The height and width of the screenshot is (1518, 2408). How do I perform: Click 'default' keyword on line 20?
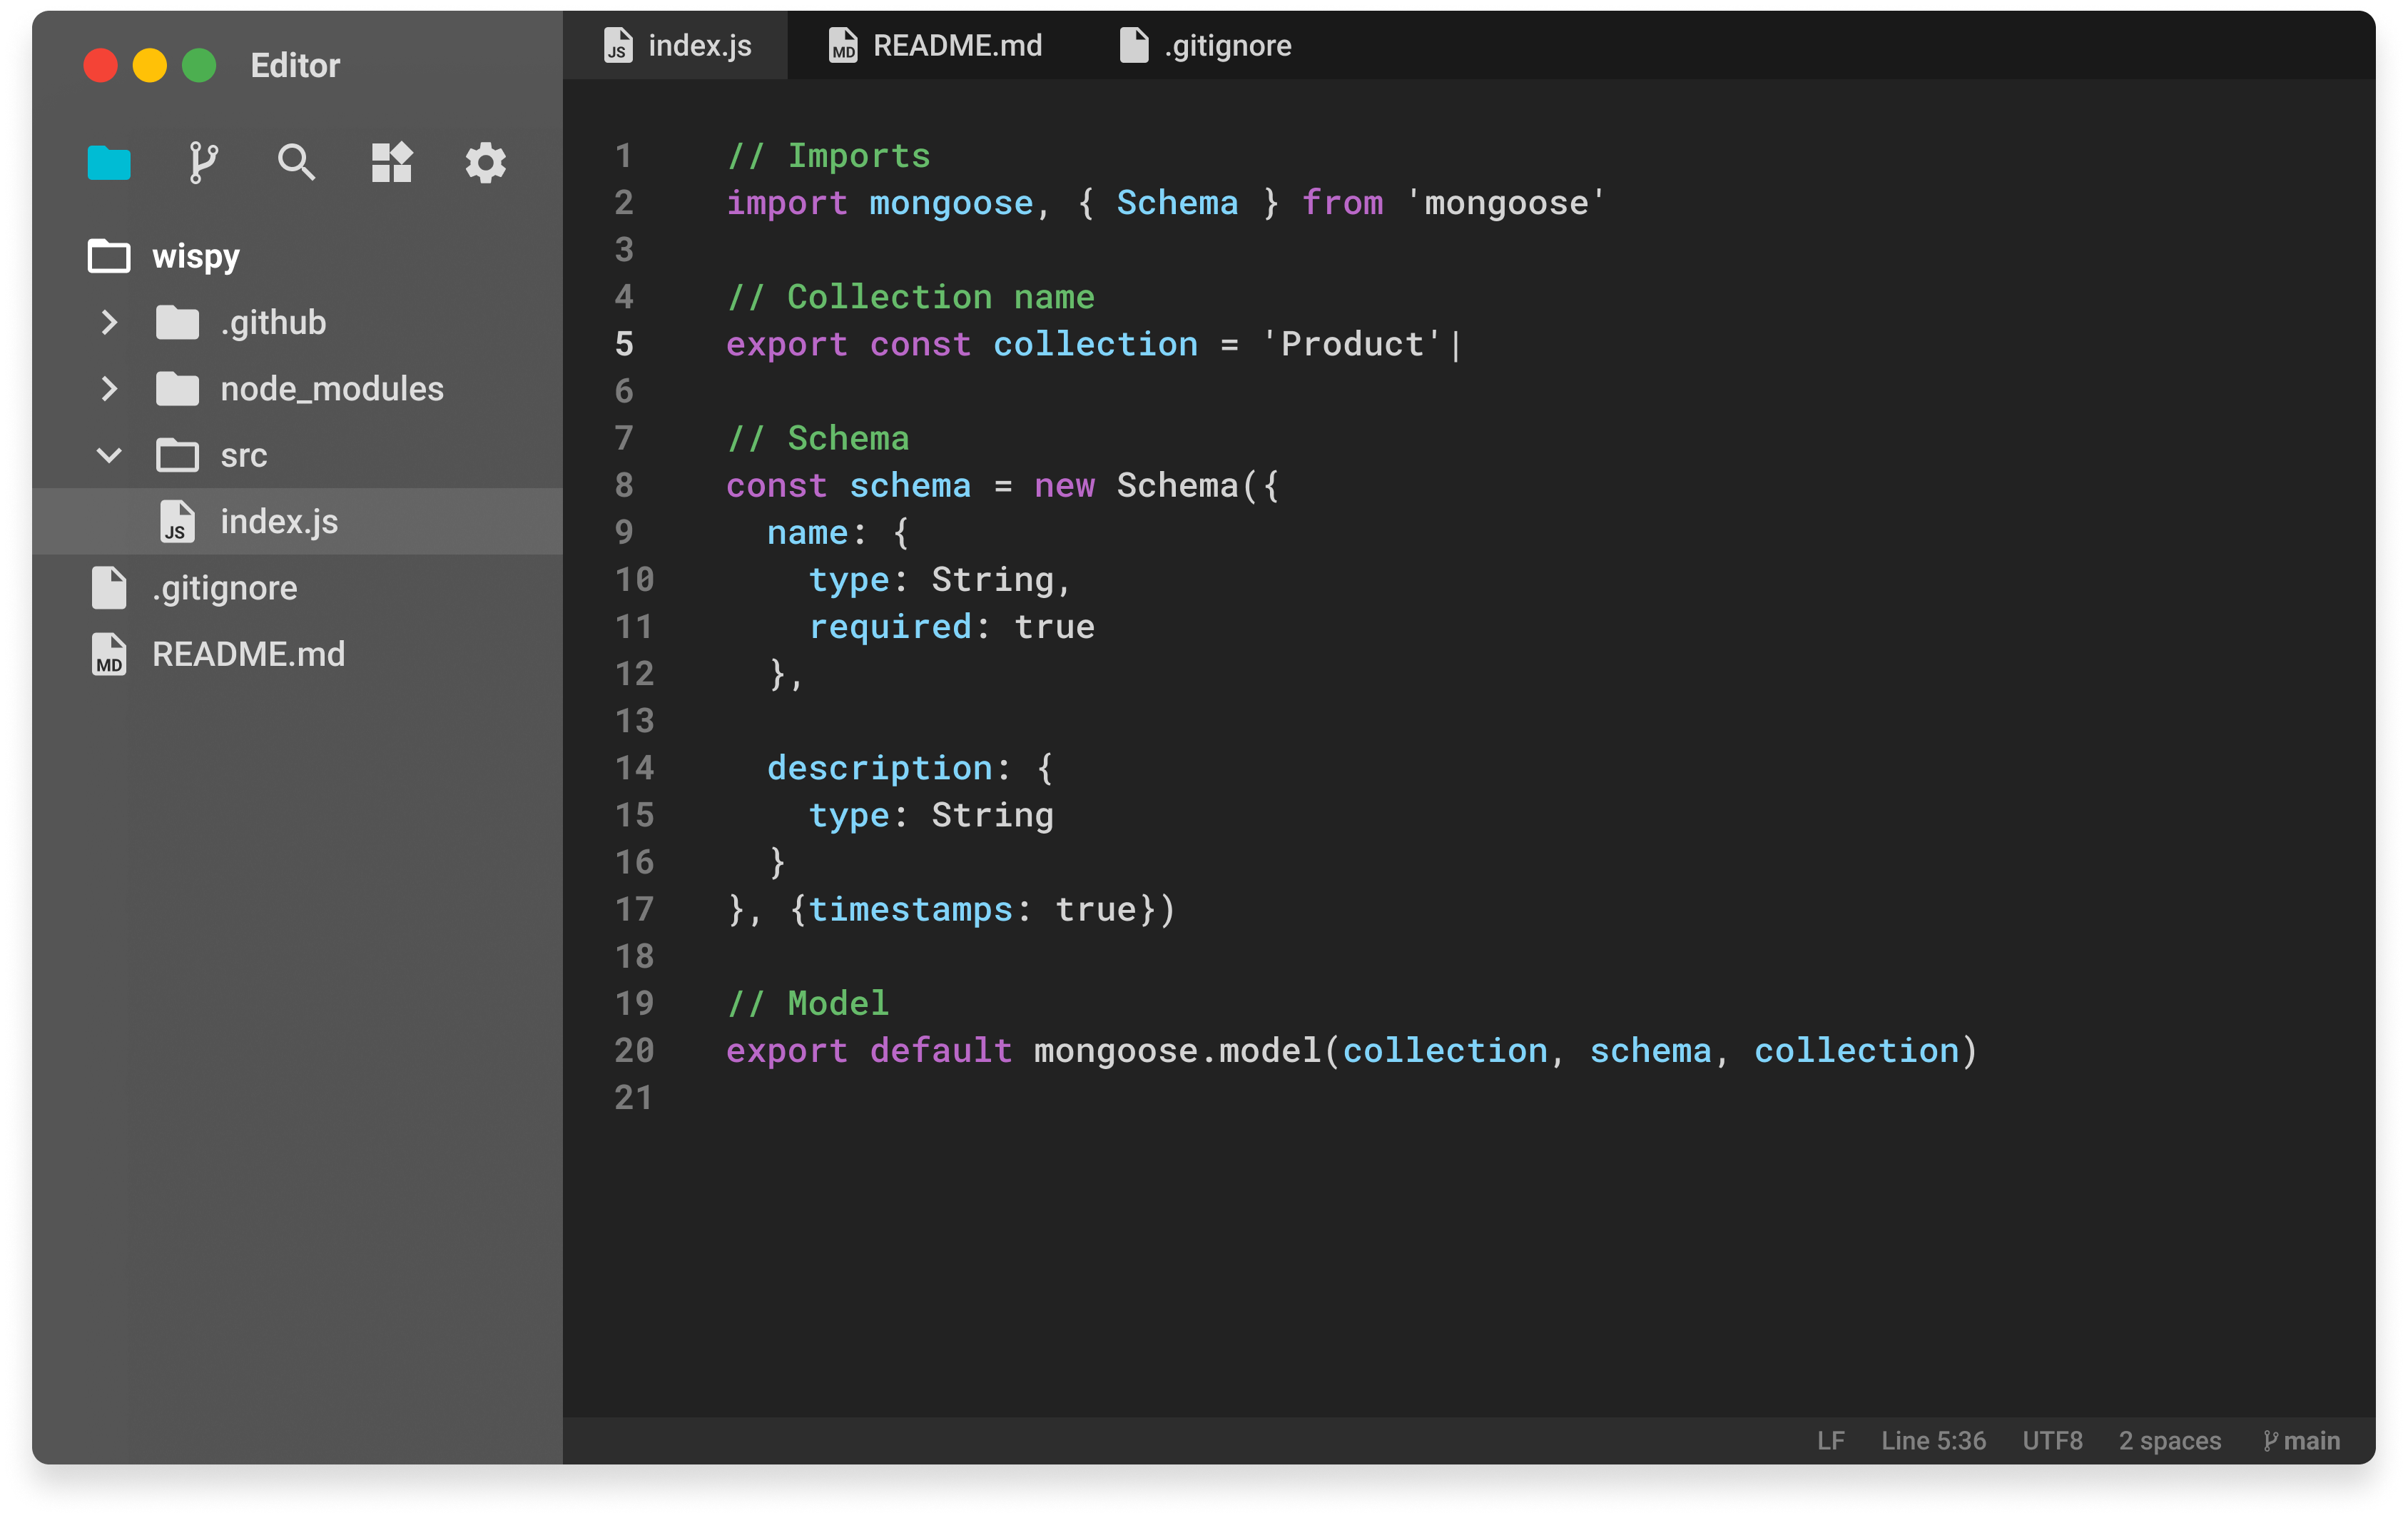[x=940, y=1051]
